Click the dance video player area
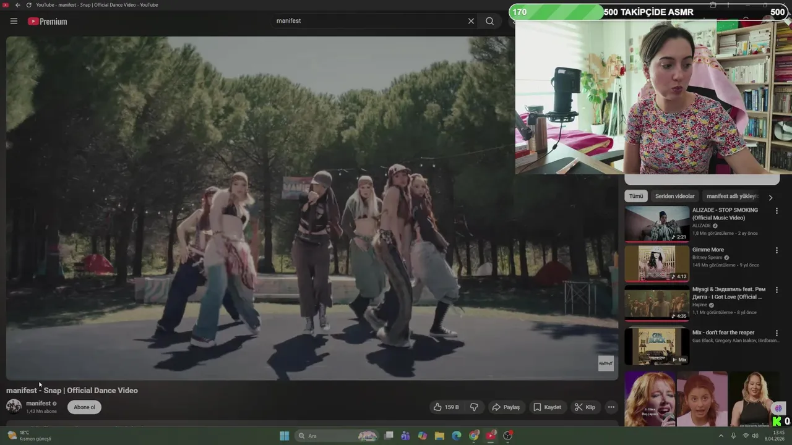Screen dimensions: 792x445 312,208
